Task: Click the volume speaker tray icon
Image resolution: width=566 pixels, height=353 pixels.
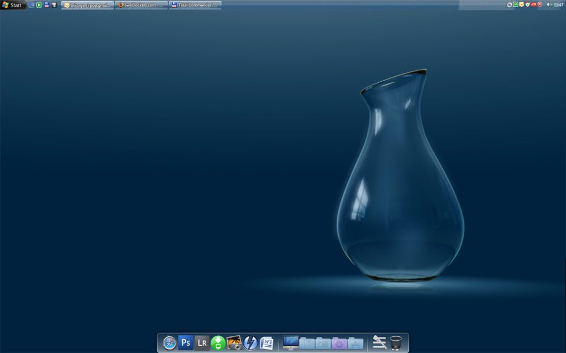Action: [x=549, y=4]
